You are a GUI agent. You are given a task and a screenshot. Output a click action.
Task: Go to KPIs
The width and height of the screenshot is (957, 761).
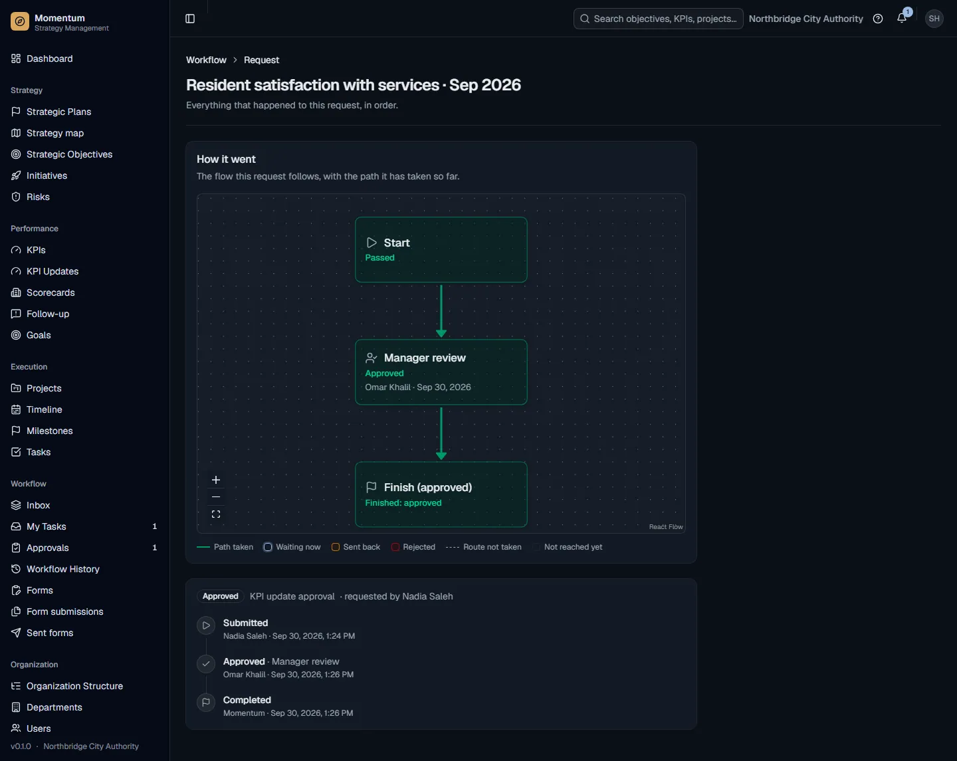pyautogui.click(x=84, y=250)
